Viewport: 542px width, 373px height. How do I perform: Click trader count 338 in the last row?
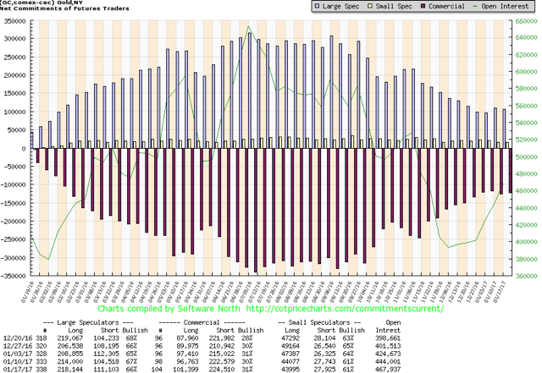coord(41,370)
